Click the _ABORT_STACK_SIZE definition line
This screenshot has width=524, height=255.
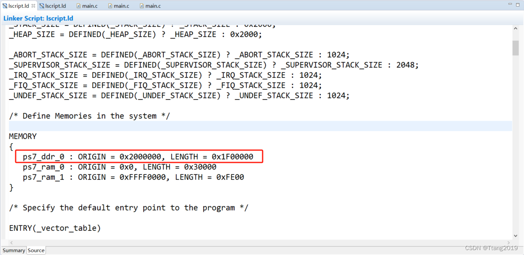179,55
